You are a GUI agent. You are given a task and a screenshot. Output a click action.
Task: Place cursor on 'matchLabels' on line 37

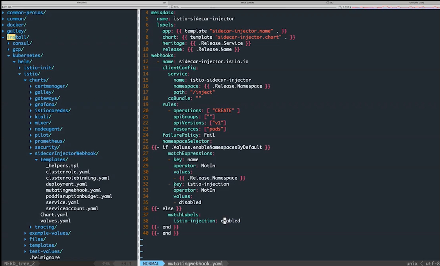tap(183, 215)
